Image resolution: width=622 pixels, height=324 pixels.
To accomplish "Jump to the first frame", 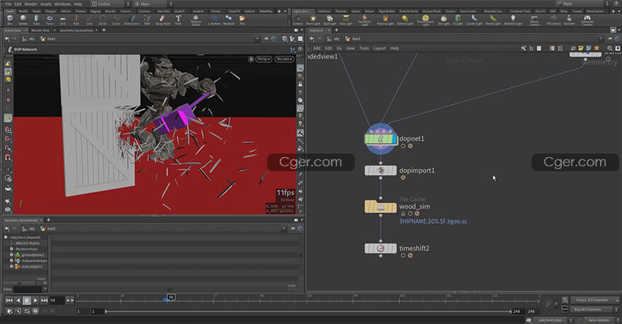I will pyautogui.click(x=9, y=301).
